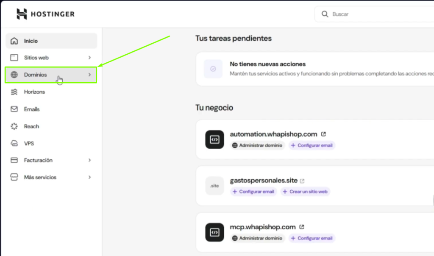Expand the Dominios submenu arrow
Screen dimensions: 434x256
pyautogui.click(x=89, y=75)
